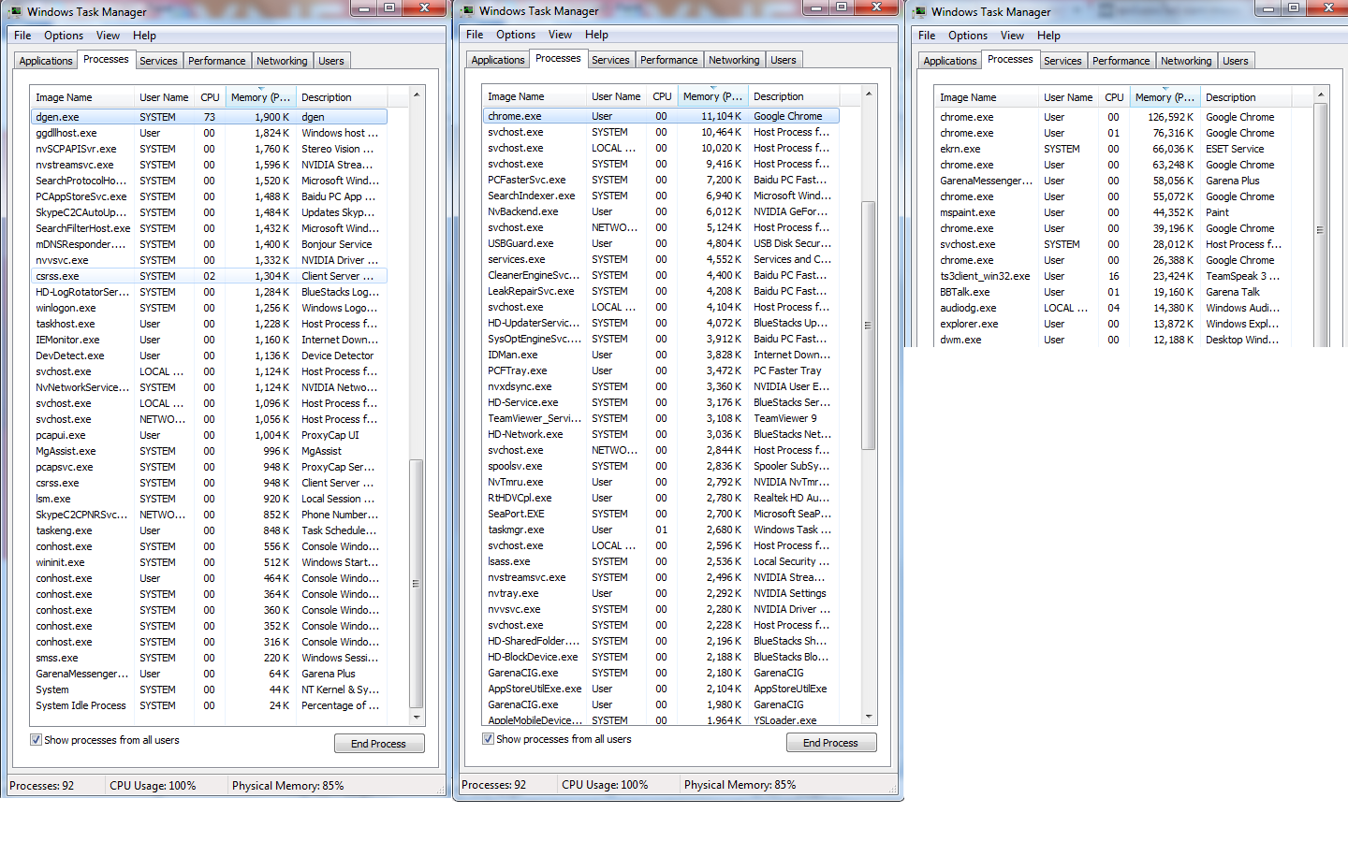Screen dimensions: 1348x842
Task: Select USBGuard.exe process row
Action: (x=661, y=243)
